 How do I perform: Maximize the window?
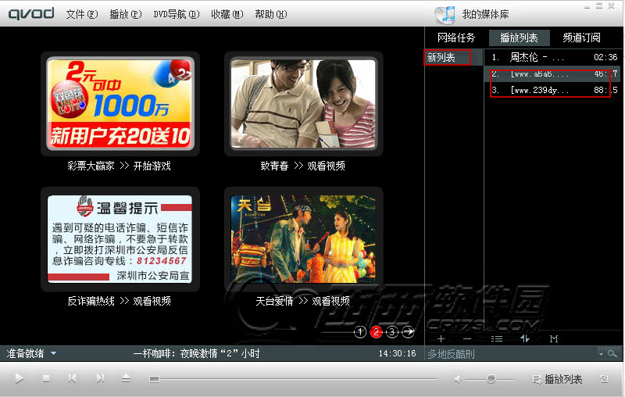pyautogui.click(x=599, y=5)
